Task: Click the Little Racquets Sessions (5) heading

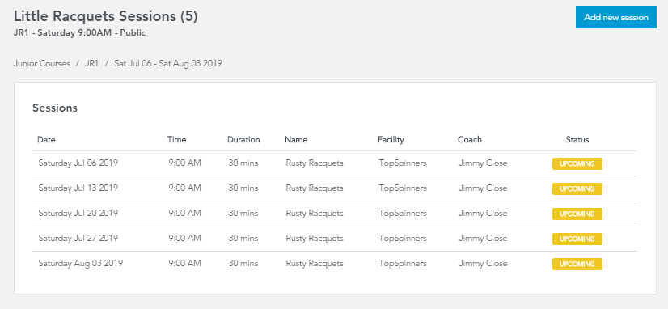Action: 106,16
